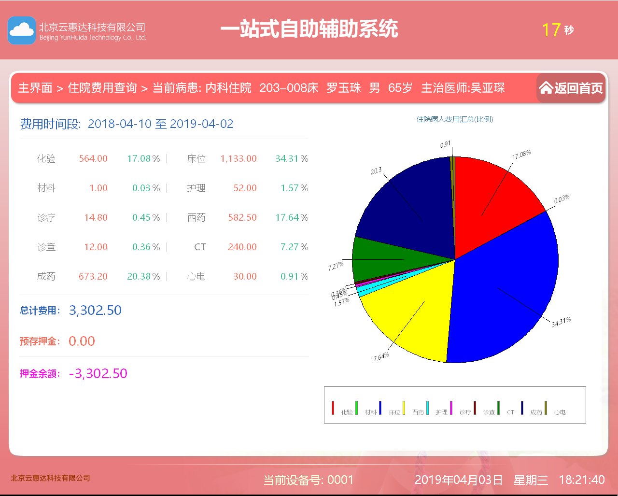Click the 护理 fee label
The width and height of the screenshot is (618, 496).
coord(197,188)
